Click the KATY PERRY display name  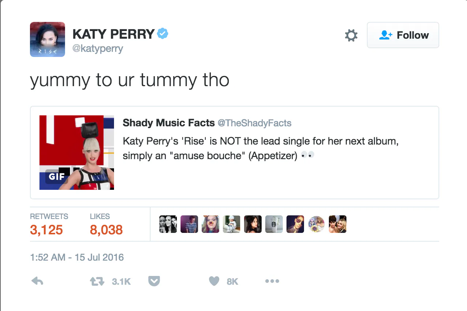point(113,34)
